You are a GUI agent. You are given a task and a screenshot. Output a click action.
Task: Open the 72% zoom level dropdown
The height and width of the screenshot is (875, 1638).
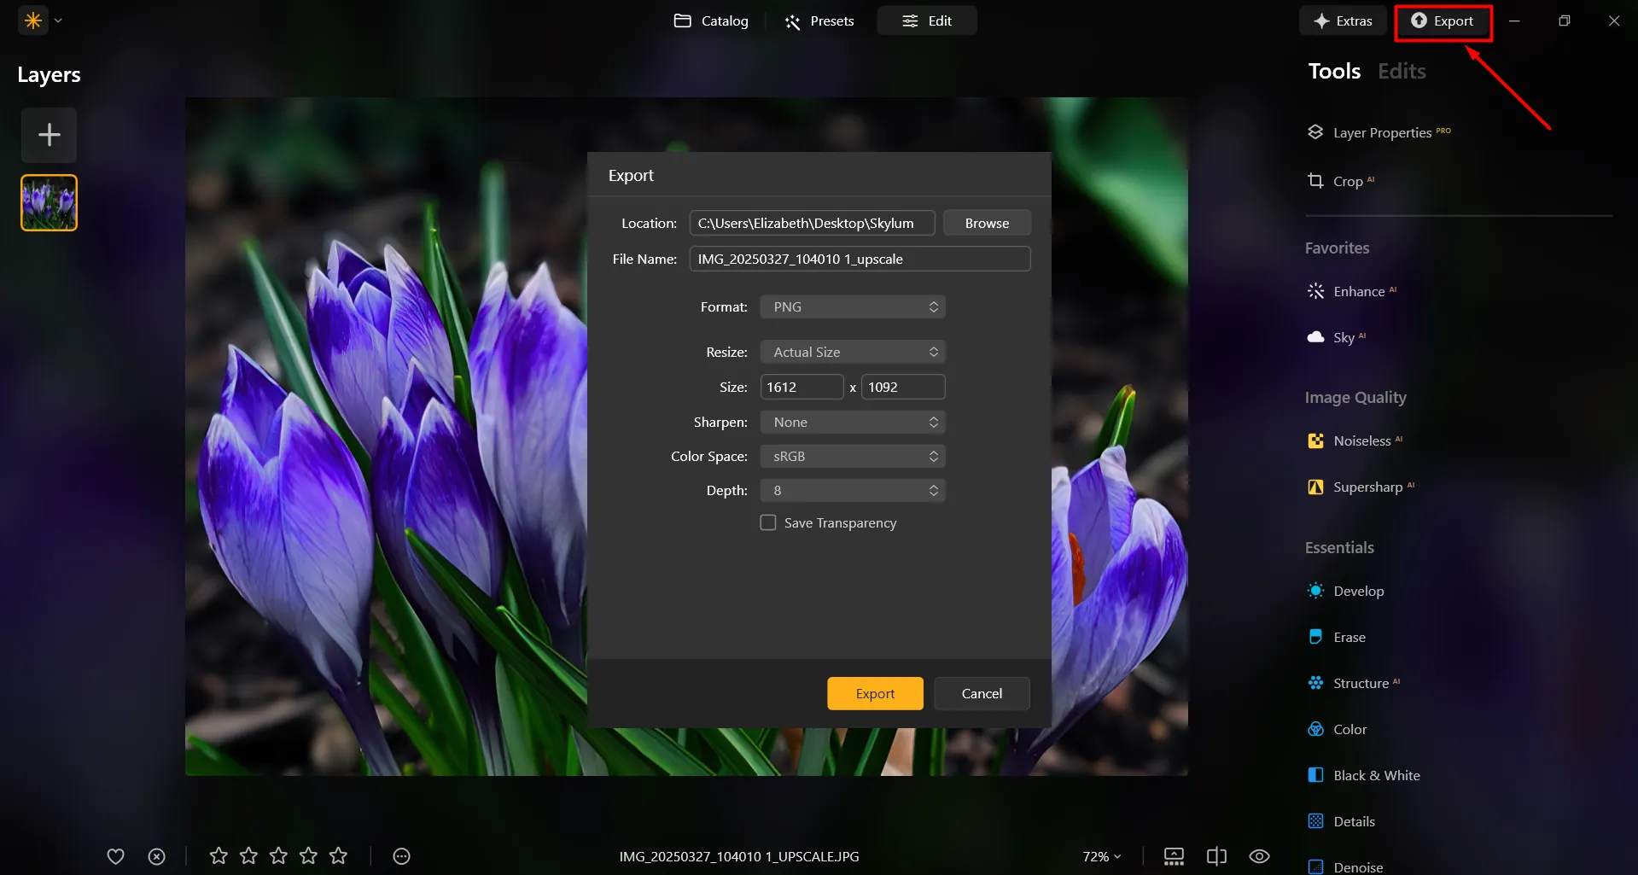click(1101, 856)
